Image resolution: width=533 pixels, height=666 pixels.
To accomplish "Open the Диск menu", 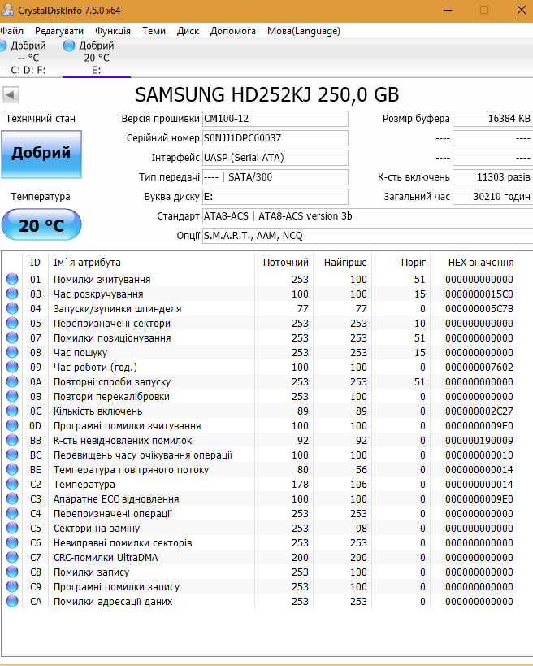I will point(188,31).
